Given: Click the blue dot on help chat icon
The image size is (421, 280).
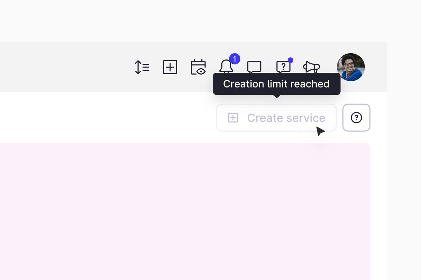Looking at the screenshot, I should (290, 60).
